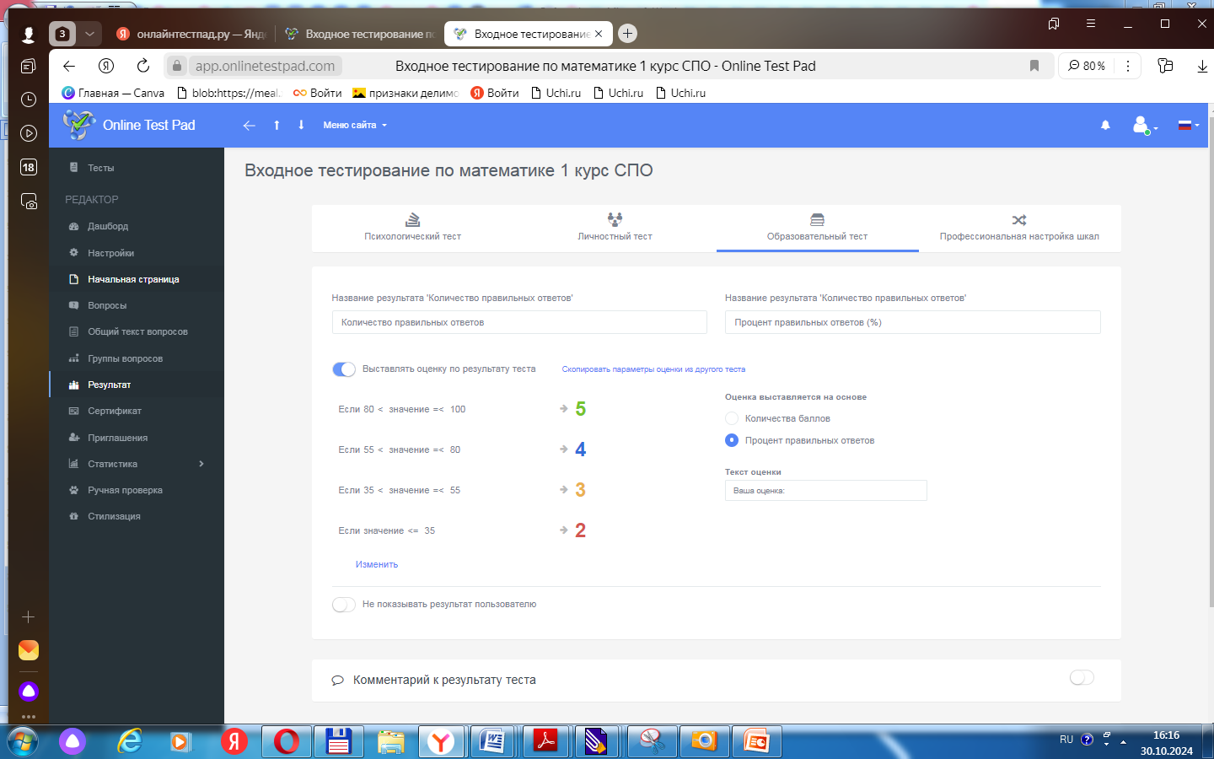This screenshot has width=1214, height=759.
Task: Click the back arrow in the blue header
Action: [249, 126]
